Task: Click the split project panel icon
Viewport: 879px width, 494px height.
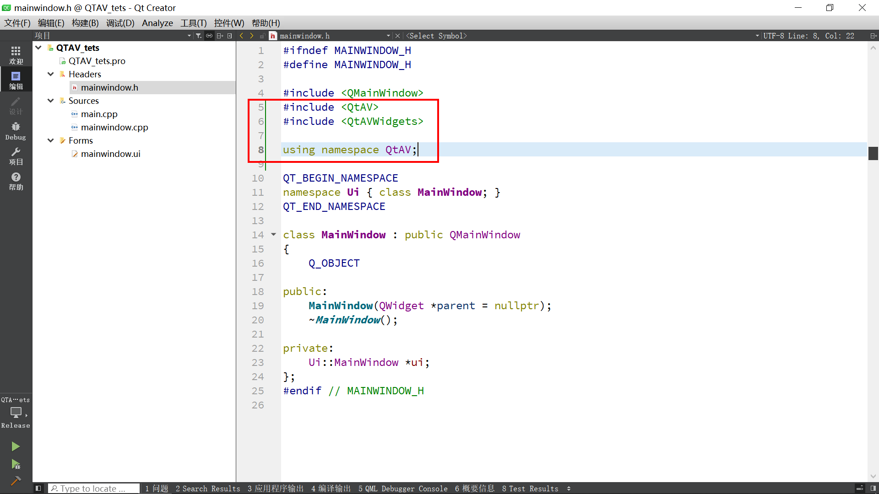Action: pyautogui.click(x=220, y=36)
